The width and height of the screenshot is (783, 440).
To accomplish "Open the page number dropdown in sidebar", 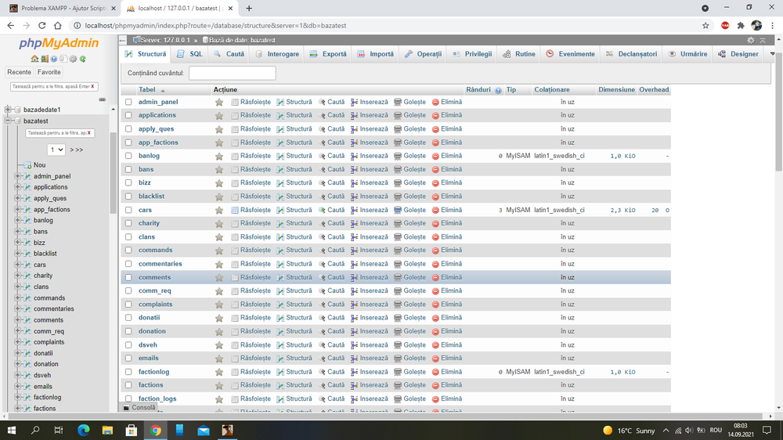I will pyautogui.click(x=56, y=150).
